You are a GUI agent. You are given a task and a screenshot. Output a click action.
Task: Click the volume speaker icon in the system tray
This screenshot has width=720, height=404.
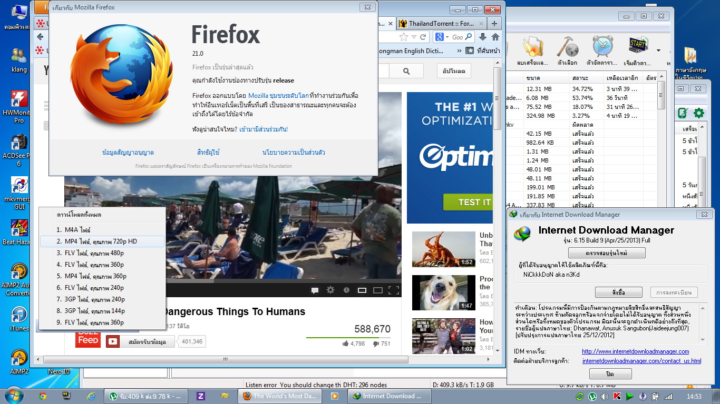[604, 396]
